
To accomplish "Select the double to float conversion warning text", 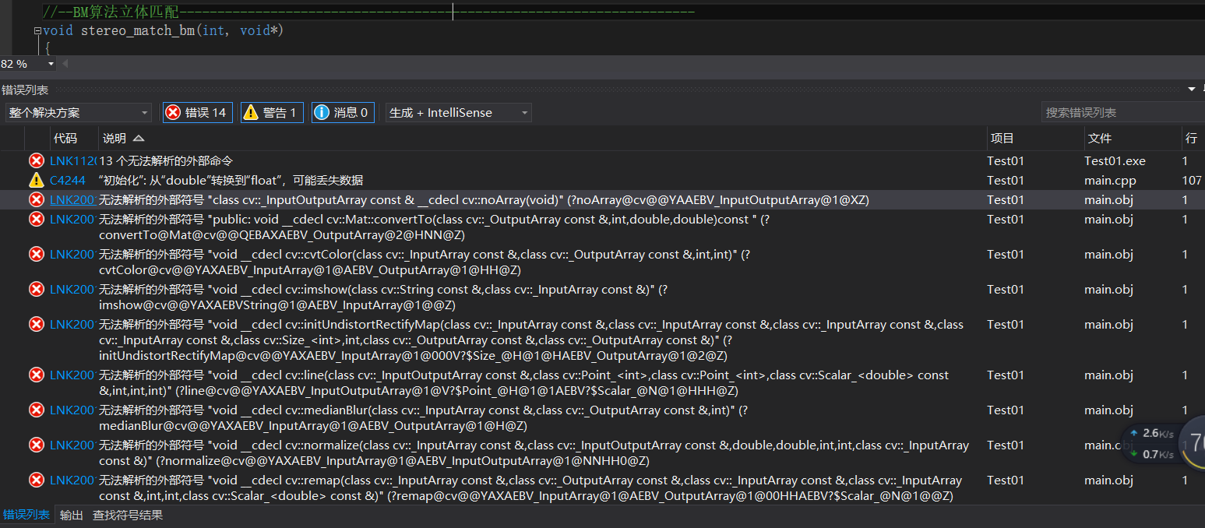I will pos(231,181).
